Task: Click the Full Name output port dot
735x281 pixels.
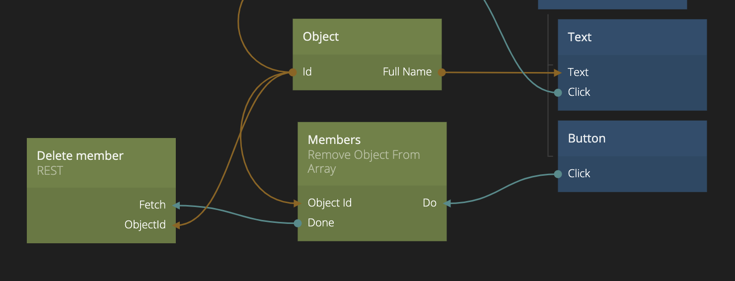Action: point(441,72)
